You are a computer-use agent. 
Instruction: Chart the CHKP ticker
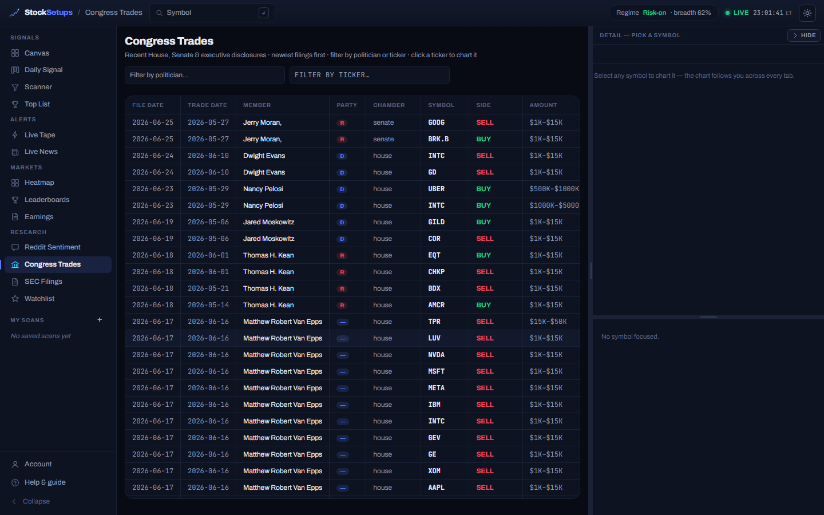click(436, 272)
